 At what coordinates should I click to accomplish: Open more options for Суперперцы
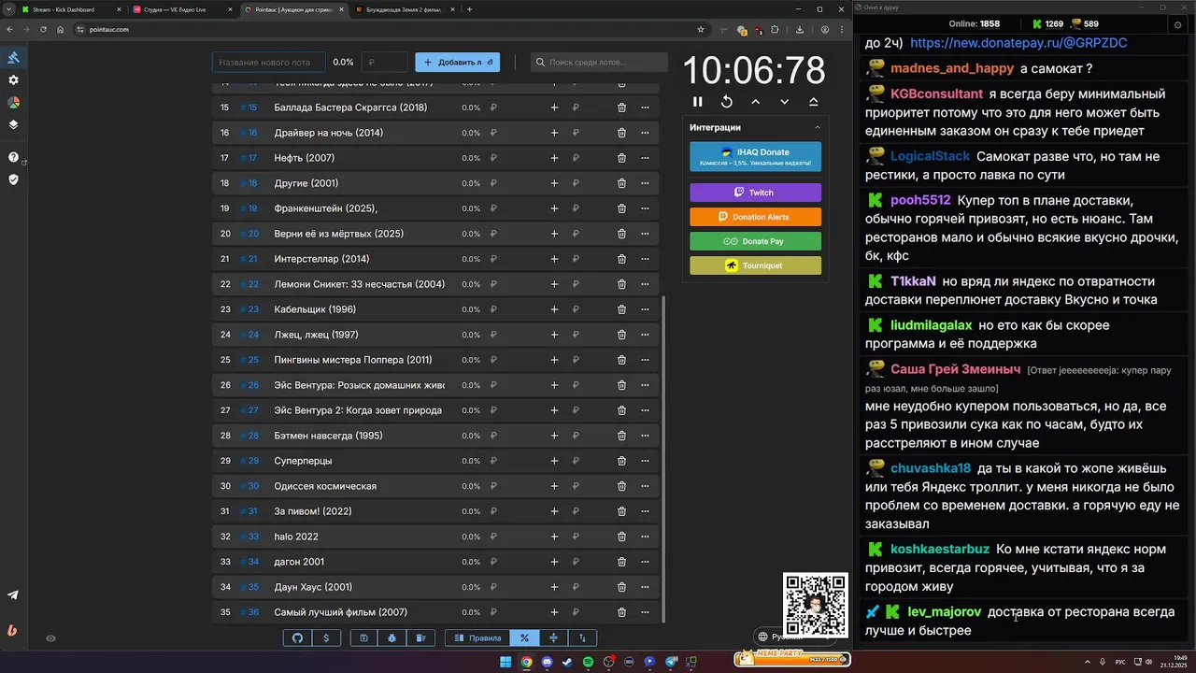point(645,461)
